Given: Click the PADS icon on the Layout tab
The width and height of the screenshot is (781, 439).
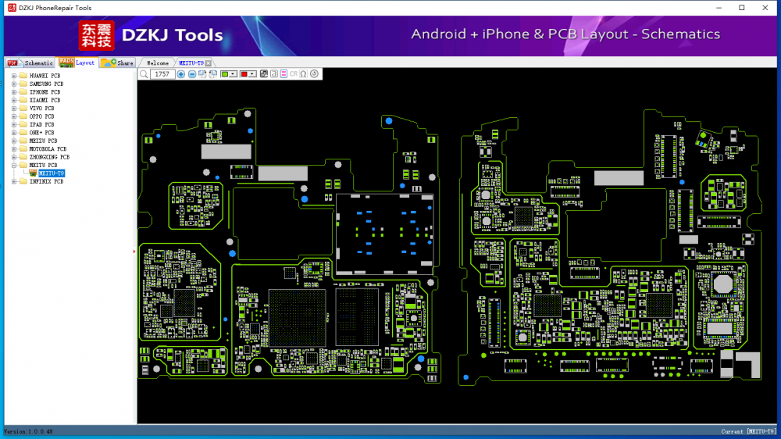Looking at the screenshot, I should 66,62.
